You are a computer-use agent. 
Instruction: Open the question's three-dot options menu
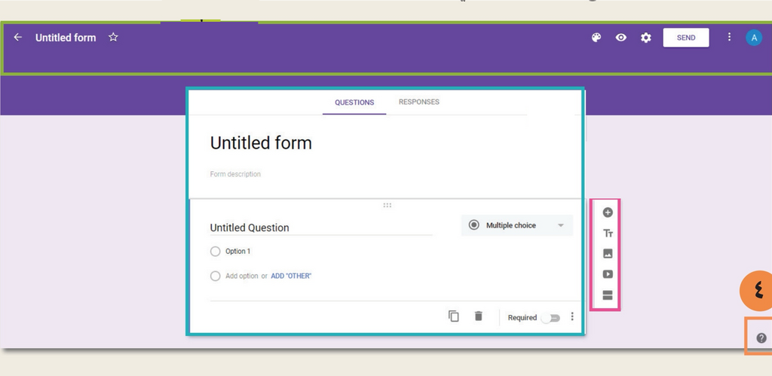pos(572,316)
